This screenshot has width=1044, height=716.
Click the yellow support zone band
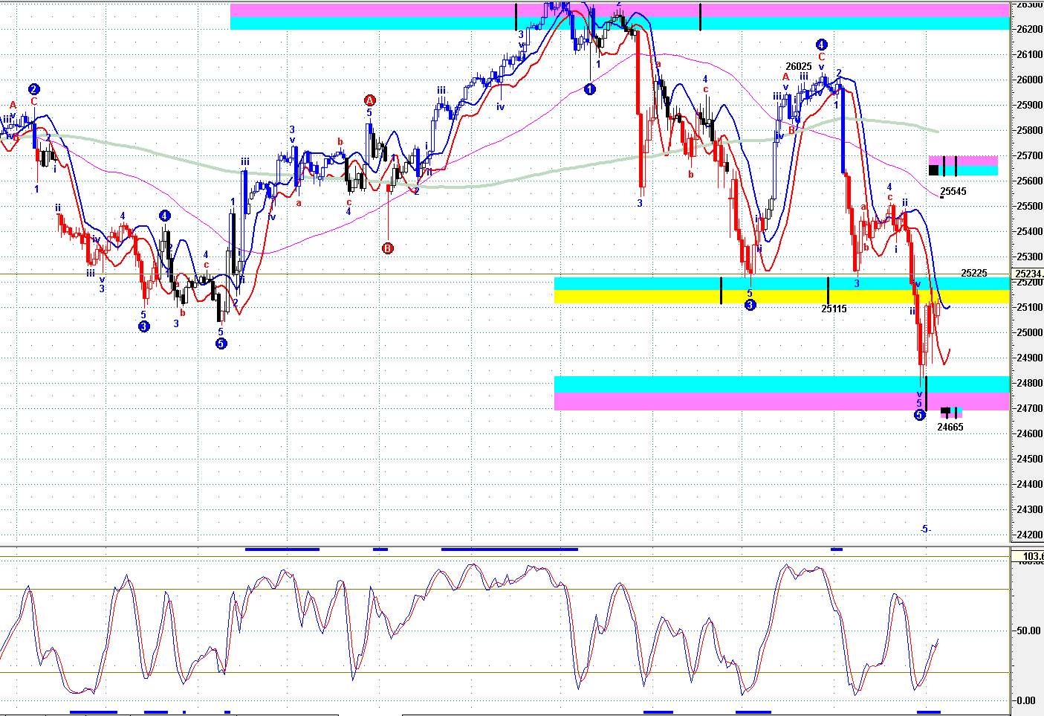pyautogui.click(x=782, y=297)
